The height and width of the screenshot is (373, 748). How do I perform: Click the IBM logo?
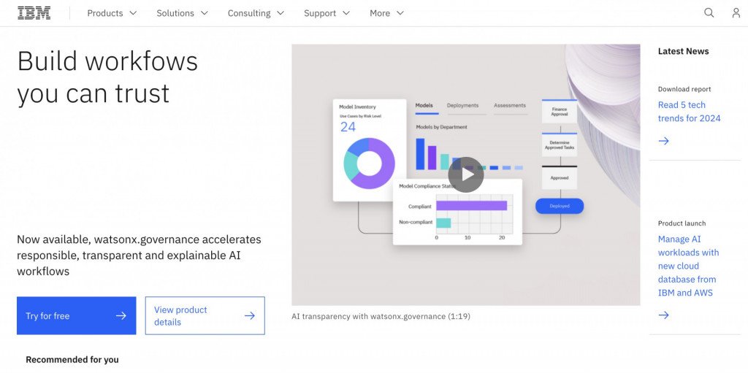click(34, 13)
